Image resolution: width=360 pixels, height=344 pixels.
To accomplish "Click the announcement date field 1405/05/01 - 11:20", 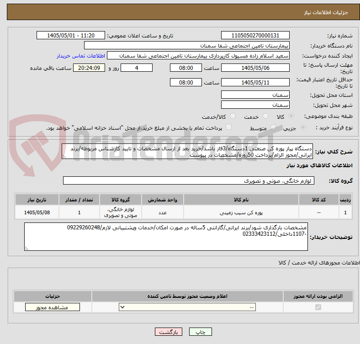I will [71, 35].
